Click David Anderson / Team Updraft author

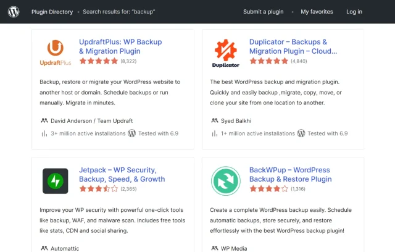click(x=92, y=120)
